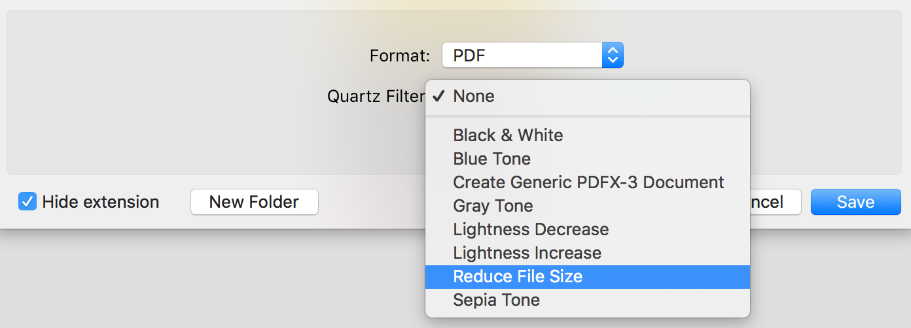This screenshot has width=911, height=328.
Task: Uncheck the Hide extension checkbox
Action: tap(27, 201)
